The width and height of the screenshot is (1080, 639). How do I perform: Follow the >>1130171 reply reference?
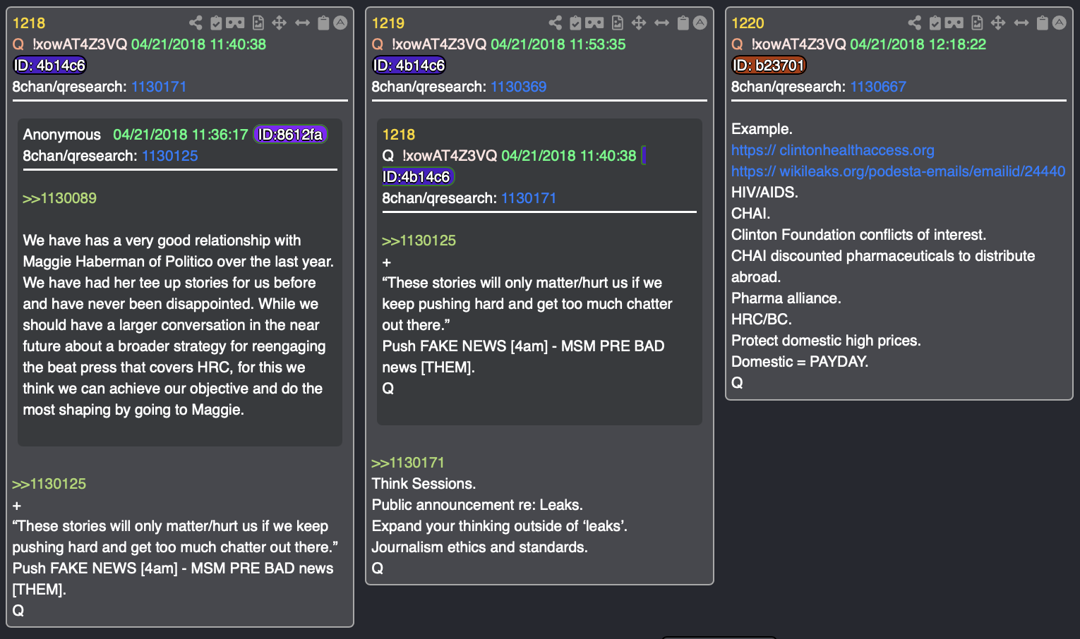pyautogui.click(x=408, y=463)
